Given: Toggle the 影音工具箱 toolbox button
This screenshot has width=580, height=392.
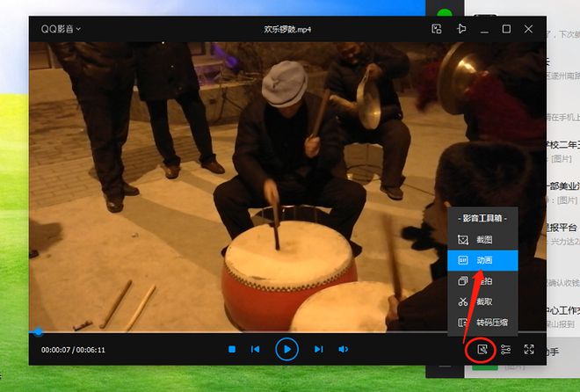Looking at the screenshot, I should pyautogui.click(x=482, y=350).
